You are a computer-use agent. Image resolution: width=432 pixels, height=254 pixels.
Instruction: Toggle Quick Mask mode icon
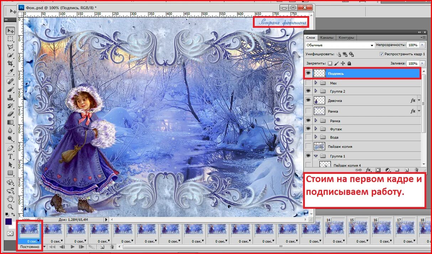point(10,233)
